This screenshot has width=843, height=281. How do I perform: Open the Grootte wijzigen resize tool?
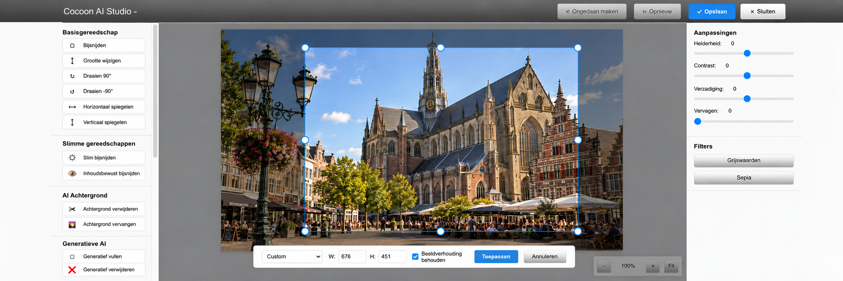[x=104, y=61]
